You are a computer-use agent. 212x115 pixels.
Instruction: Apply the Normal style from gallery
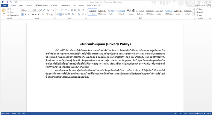pyautogui.click(x=93, y=12)
